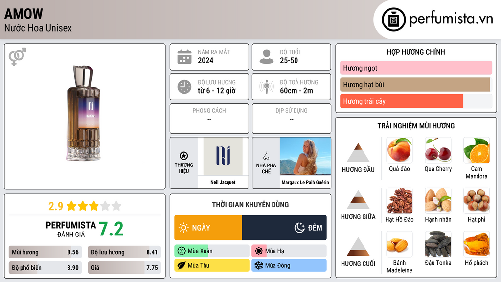This screenshot has width=501, height=282.
Task: Click the longevity value từ 6 - 12 giờ
Action: point(217,91)
